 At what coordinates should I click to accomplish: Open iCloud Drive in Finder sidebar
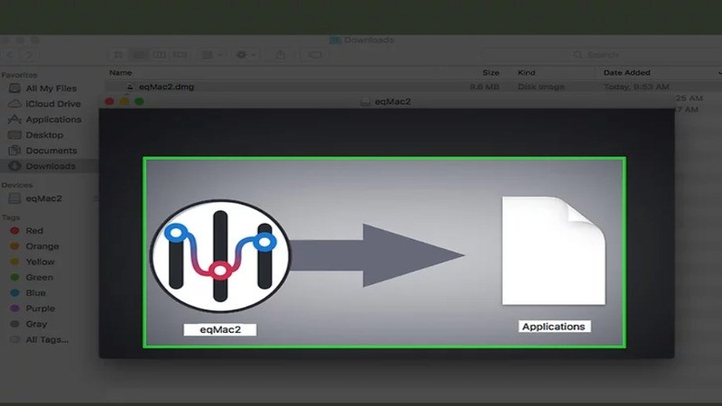coord(53,104)
